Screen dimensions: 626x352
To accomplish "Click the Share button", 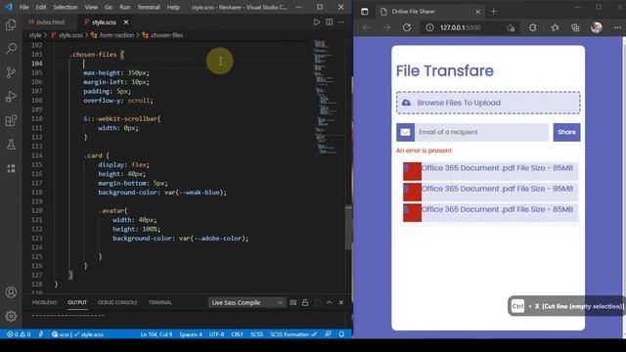I will point(566,132).
